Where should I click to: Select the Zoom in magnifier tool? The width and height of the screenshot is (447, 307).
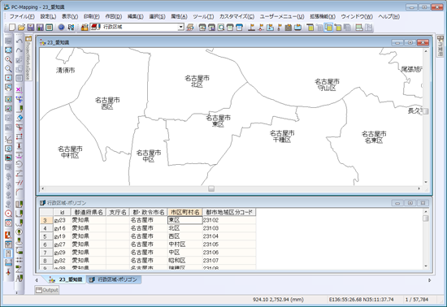coord(8,59)
